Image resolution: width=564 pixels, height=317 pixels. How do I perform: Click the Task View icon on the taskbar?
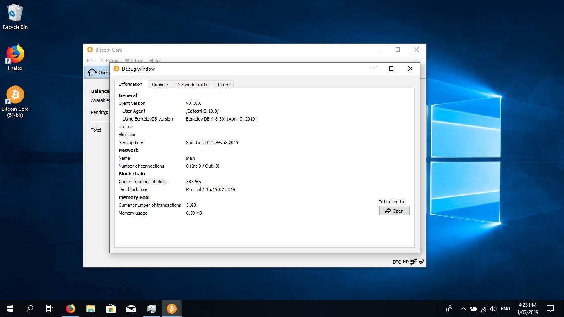pyautogui.click(x=49, y=308)
